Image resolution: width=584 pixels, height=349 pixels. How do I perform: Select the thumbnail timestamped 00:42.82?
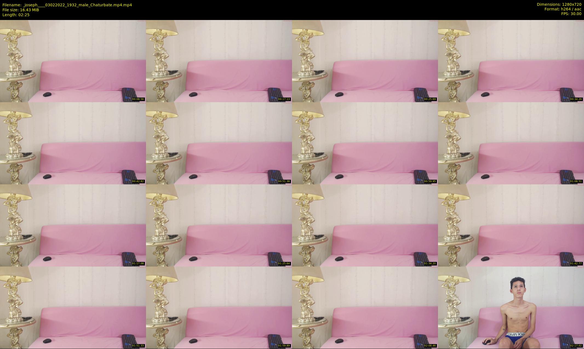73,143
